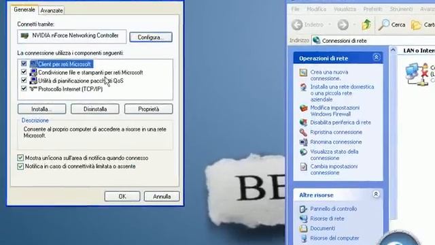Click the Indirizzo address bar field
This screenshot has width=435, height=245.
[373, 41]
